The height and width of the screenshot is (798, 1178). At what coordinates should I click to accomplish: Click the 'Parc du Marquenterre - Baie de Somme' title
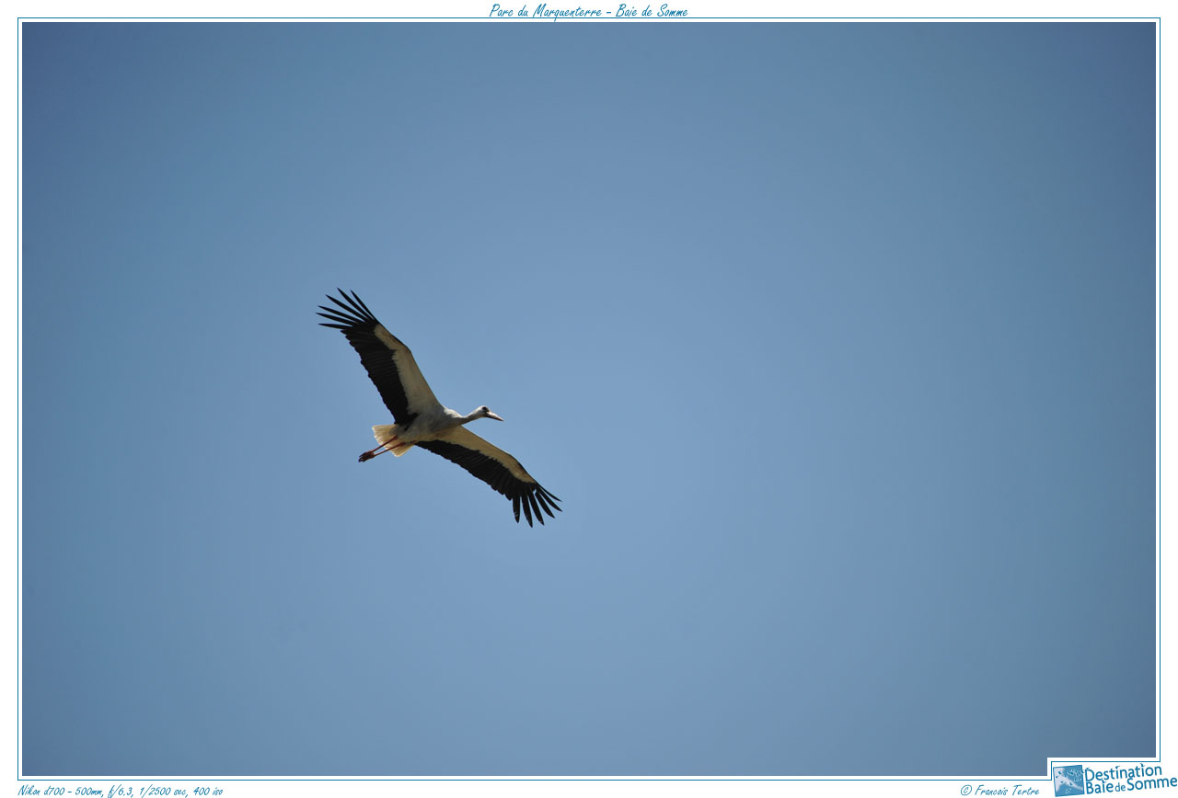[x=588, y=11]
